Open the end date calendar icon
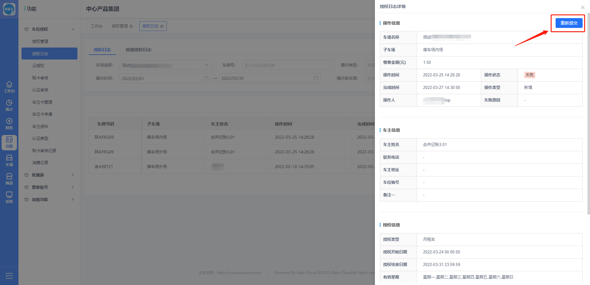 [316, 78]
